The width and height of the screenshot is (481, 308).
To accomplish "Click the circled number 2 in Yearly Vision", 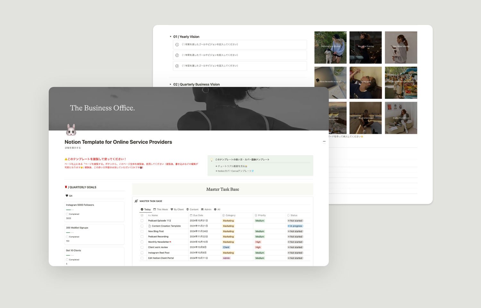I will [177, 55].
